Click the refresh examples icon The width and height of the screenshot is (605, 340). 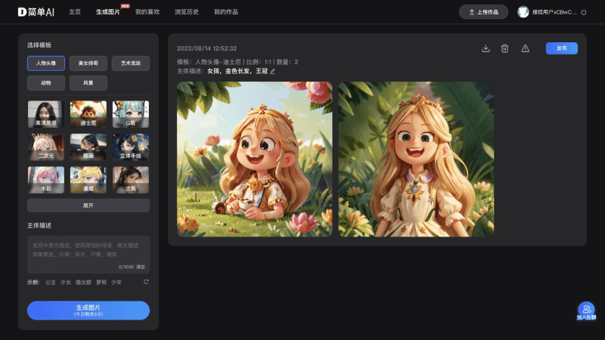tap(146, 282)
